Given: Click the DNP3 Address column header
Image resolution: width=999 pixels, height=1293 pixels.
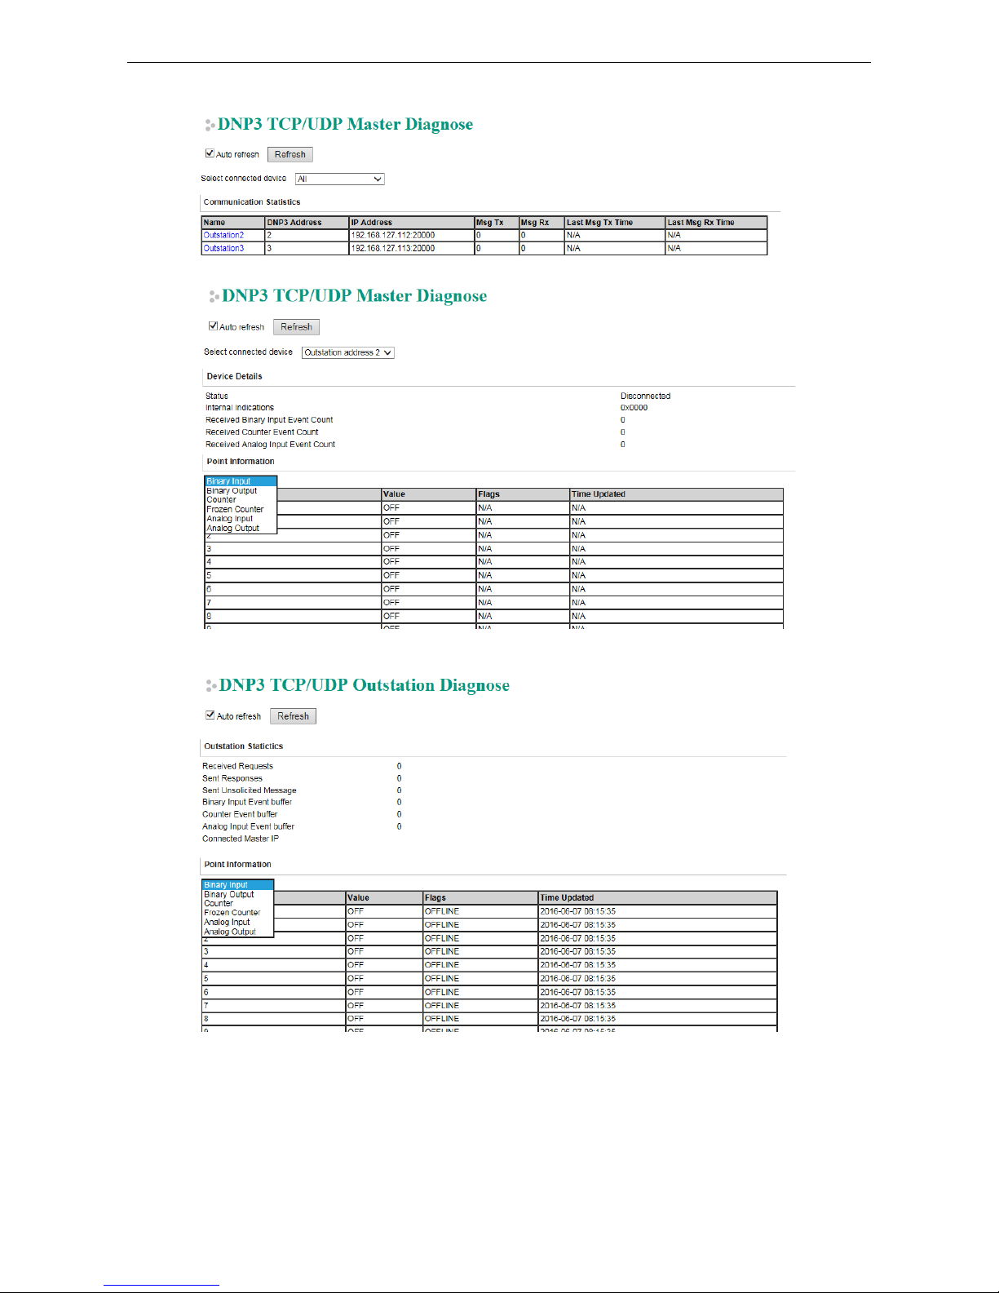Looking at the screenshot, I should pyautogui.click(x=307, y=222).
